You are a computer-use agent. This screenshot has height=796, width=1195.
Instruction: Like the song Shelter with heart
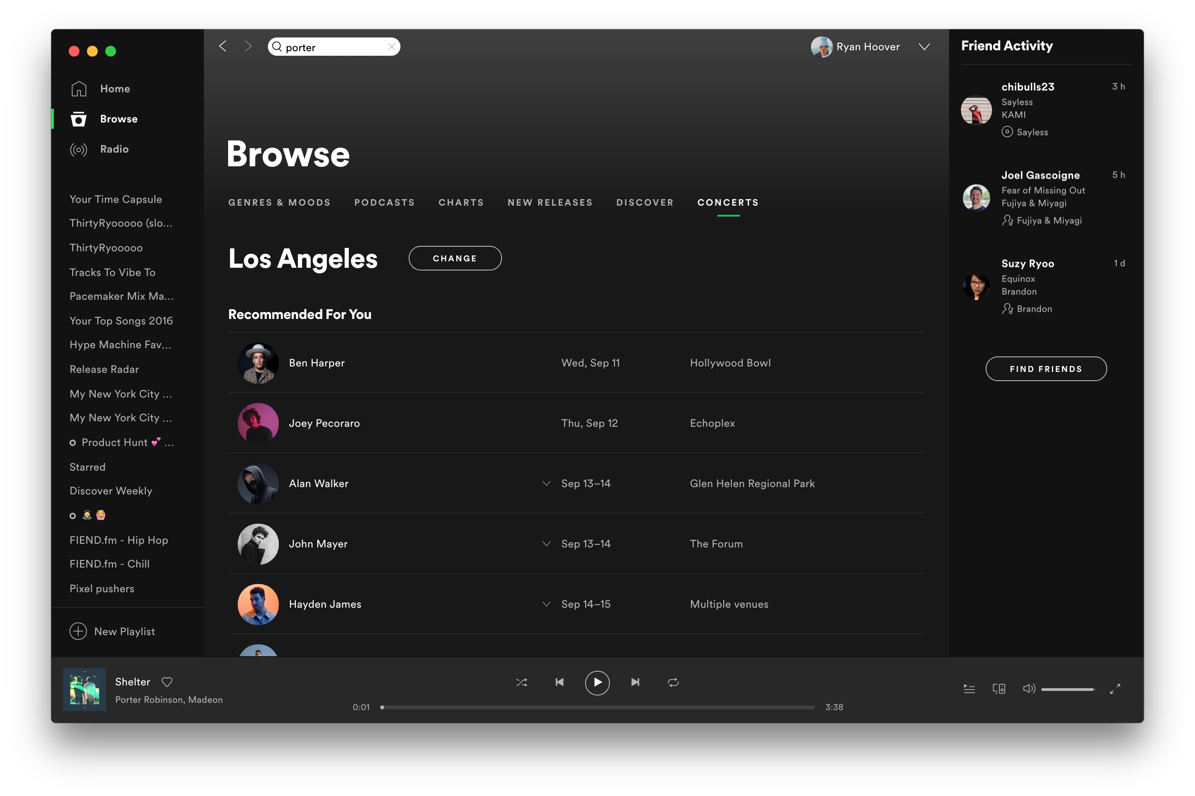(166, 682)
